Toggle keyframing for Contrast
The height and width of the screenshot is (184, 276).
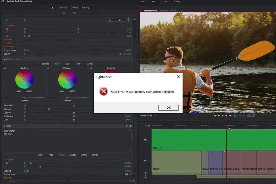tap(25, 112)
